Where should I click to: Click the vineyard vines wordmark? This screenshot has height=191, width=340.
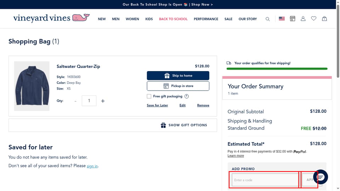click(42, 18)
